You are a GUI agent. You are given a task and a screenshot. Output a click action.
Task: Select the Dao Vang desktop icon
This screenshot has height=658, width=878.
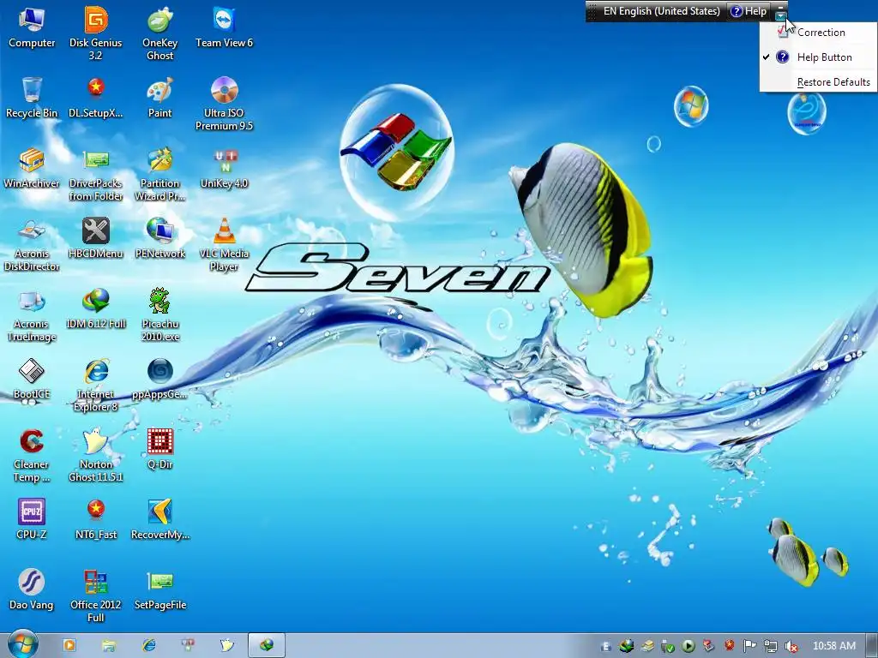click(32, 590)
